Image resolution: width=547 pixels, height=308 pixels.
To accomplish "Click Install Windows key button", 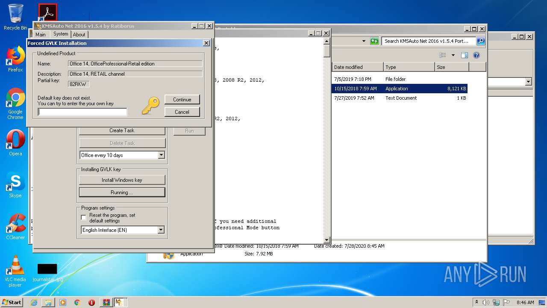I will pos(122,180).
